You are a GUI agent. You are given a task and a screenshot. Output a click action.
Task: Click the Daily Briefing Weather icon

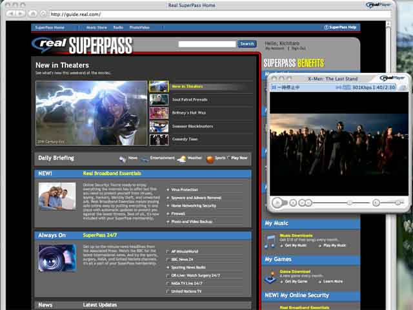tap(181, 160)
